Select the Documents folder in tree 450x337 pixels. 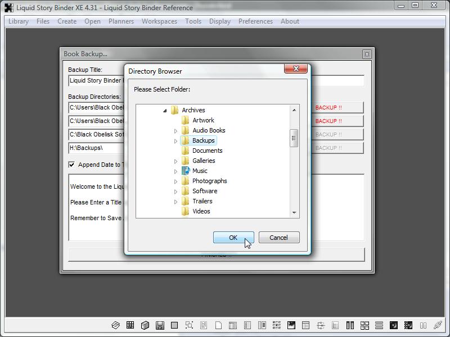[x=207, y=151]
